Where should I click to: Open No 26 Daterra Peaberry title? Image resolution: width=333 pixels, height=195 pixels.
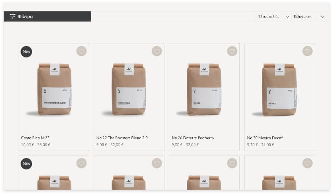tap(193, 138)
